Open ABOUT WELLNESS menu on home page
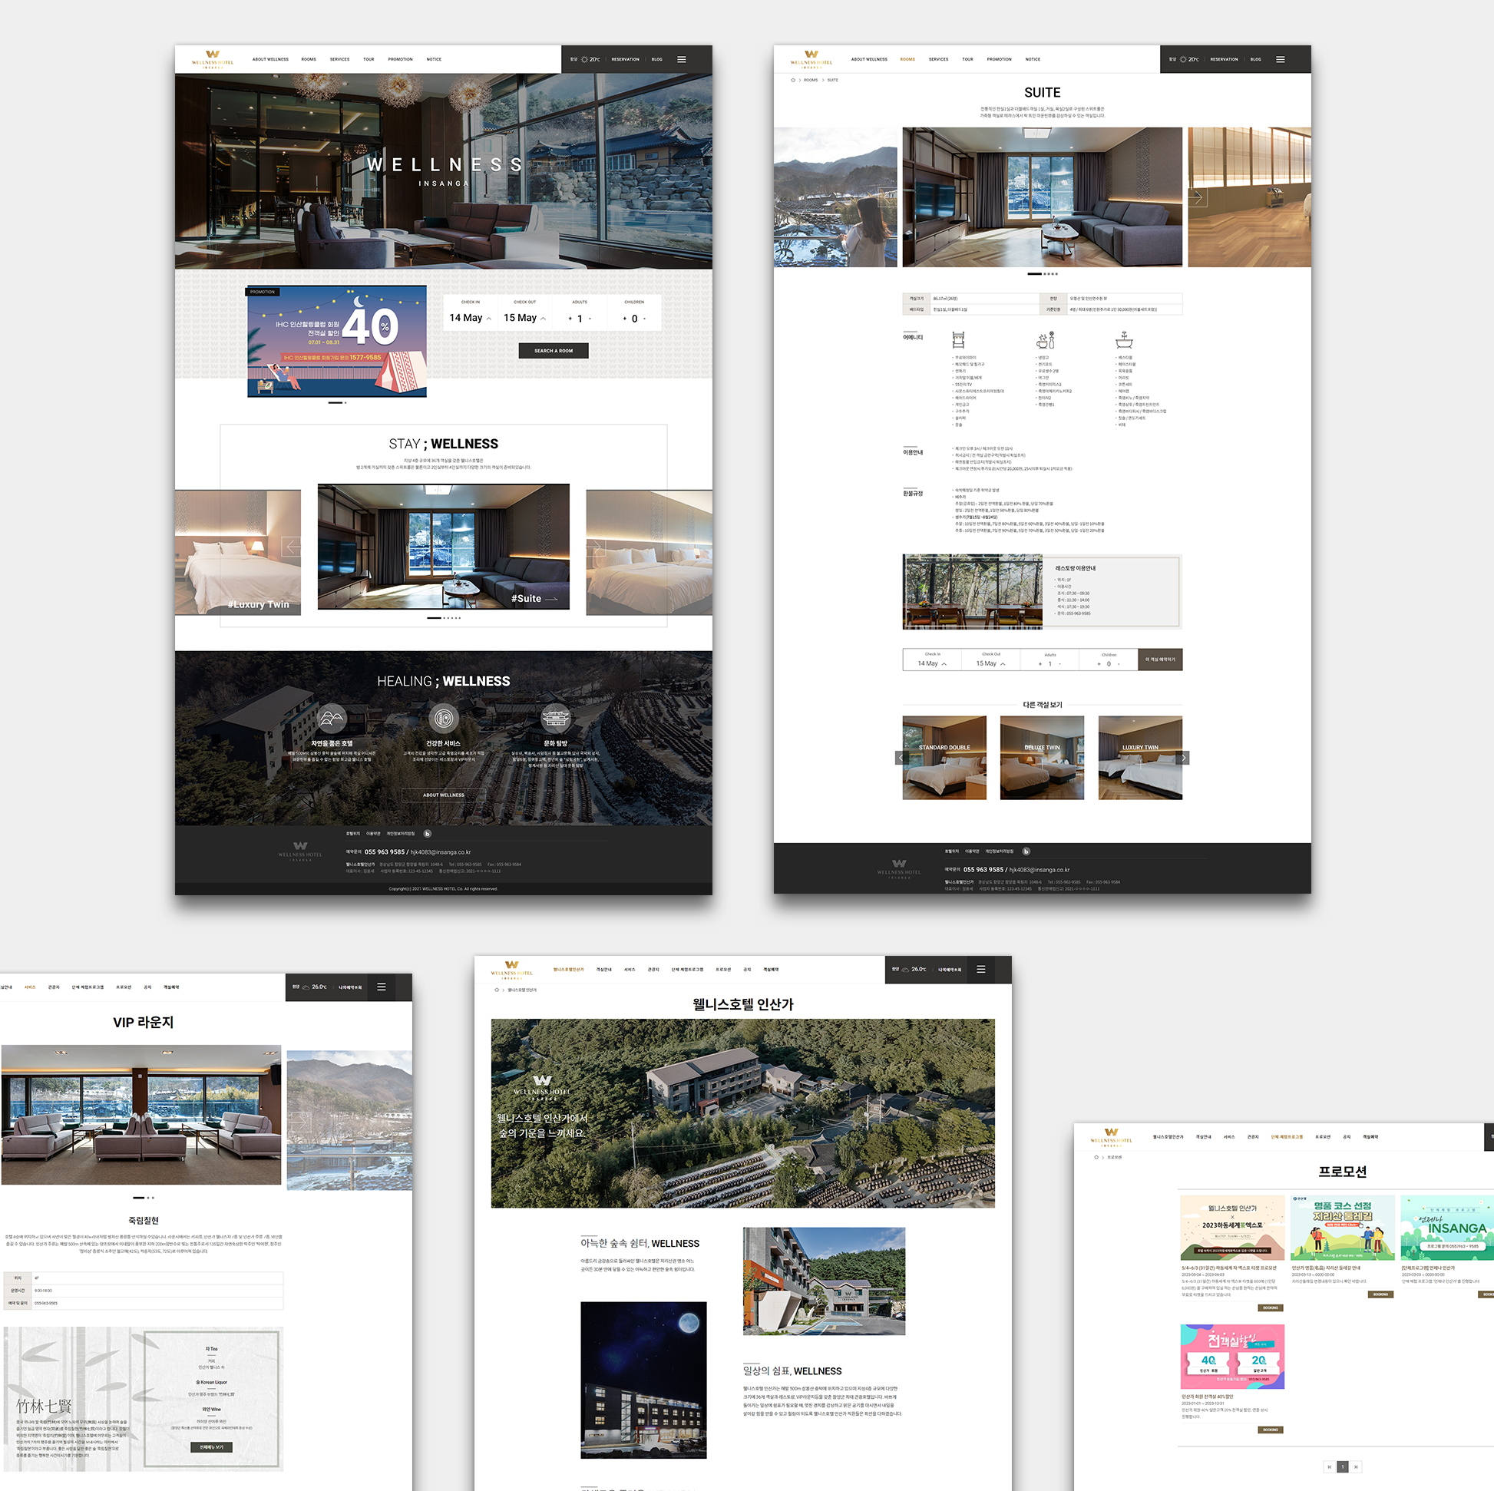This screenshot has height=1491, width=1494. tap(270, 60)
